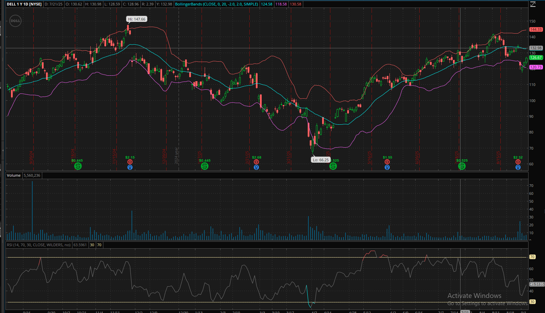
Task: Click the Volume panel label
Action: pos(14,175)
